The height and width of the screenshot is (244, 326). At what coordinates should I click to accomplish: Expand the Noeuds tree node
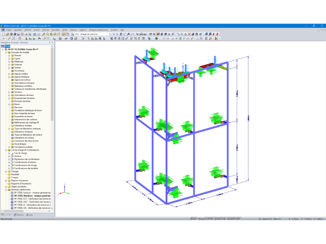pyautogui.click(x=9, y=56)
